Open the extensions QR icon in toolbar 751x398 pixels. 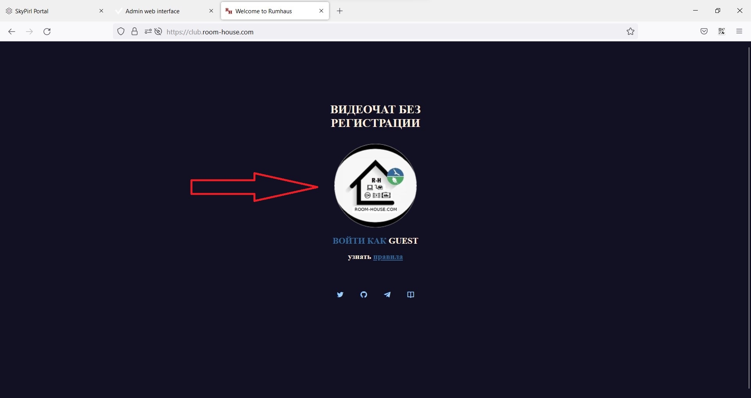(x=722, y=32)
